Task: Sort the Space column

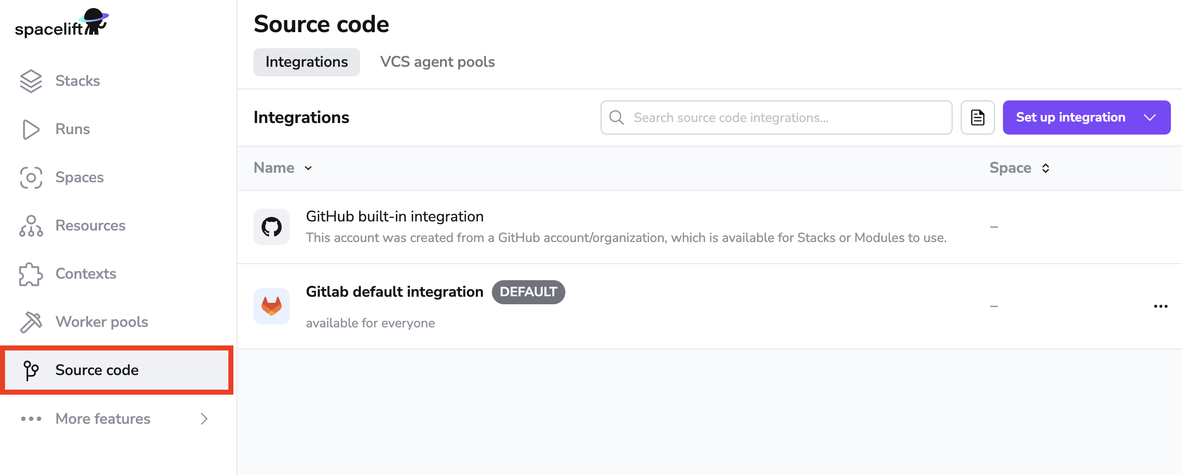Action: click(1046, 168)
